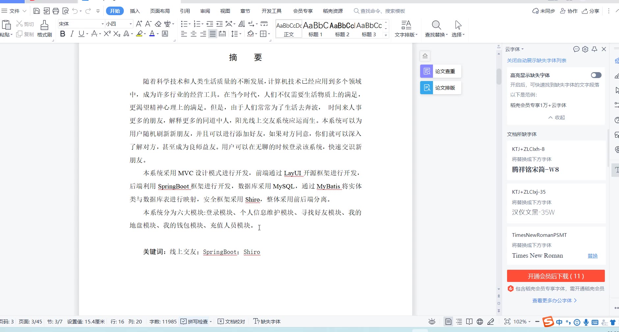619x332 pixels.
Task: Toggle highlight missing fonts switch
Action: (x=596, y=75)
